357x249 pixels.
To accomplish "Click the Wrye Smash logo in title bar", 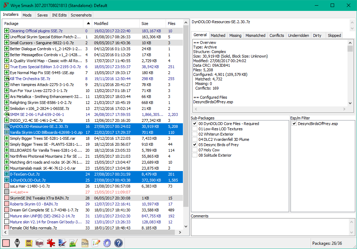I will click(6, 5).
